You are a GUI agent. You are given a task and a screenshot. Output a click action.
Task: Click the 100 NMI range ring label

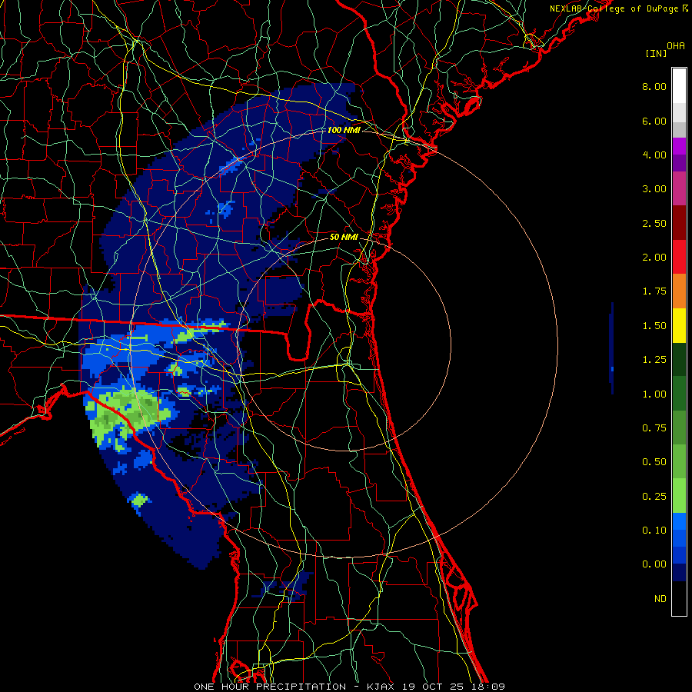click(x=344, y=130)
